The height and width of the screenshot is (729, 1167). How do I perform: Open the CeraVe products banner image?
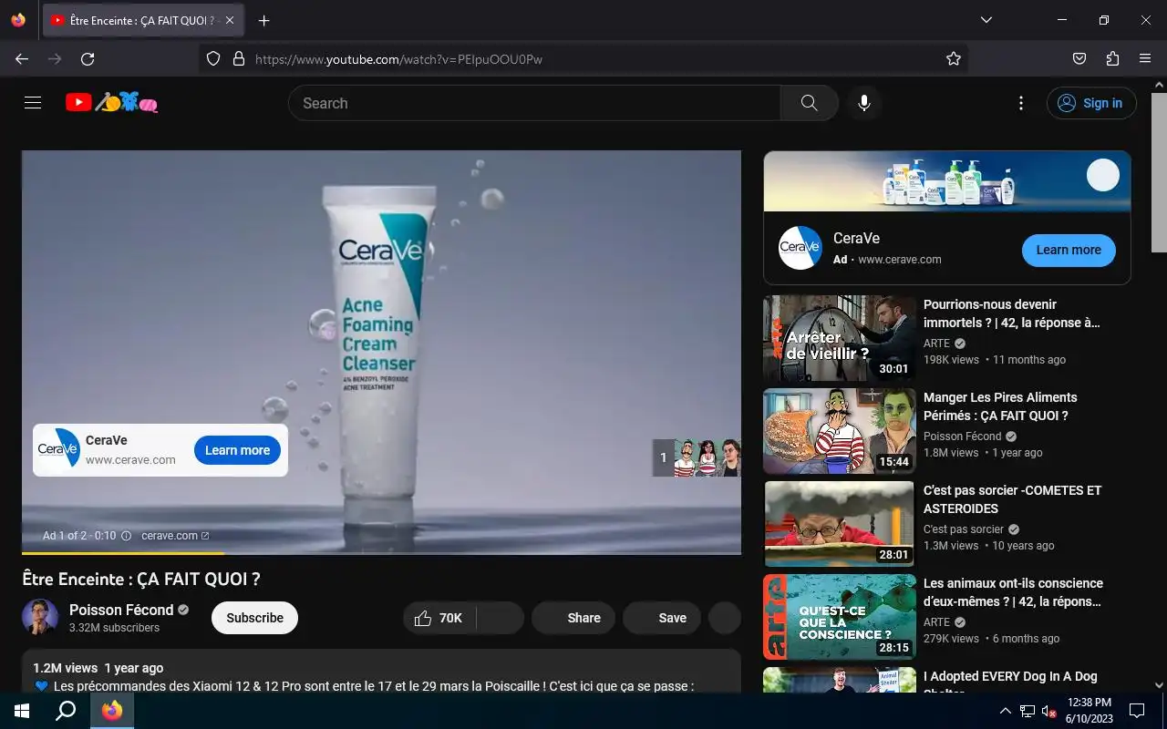(947, 181)
